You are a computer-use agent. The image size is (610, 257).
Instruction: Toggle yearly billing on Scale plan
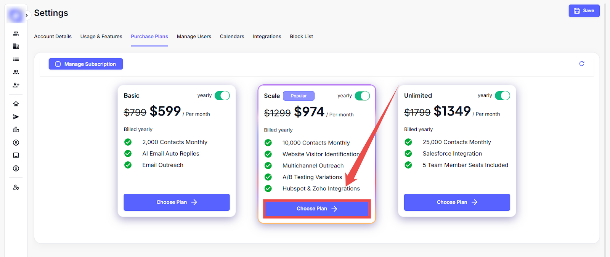(362, 96)
